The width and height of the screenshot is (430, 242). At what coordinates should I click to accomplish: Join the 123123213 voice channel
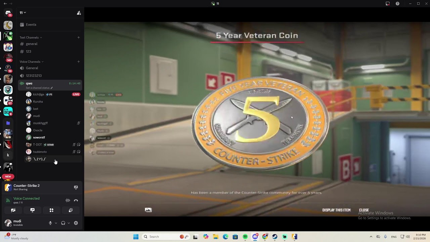click(50, 76)
